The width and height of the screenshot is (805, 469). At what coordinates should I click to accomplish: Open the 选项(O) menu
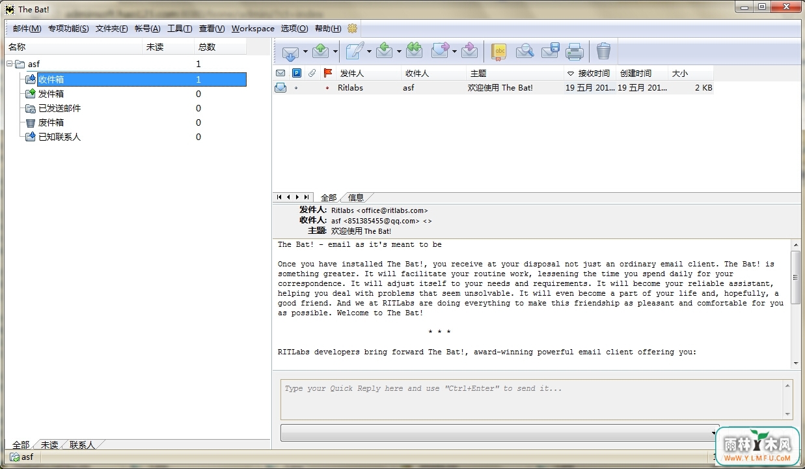coord(294,29)
